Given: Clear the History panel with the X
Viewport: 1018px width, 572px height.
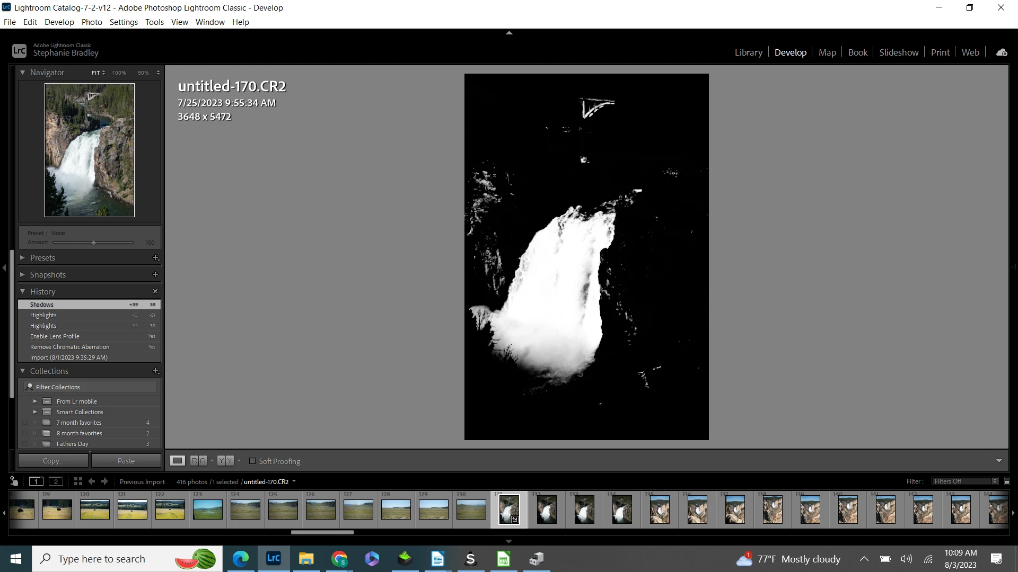Looking at the screenshot, I should (155, 291).
